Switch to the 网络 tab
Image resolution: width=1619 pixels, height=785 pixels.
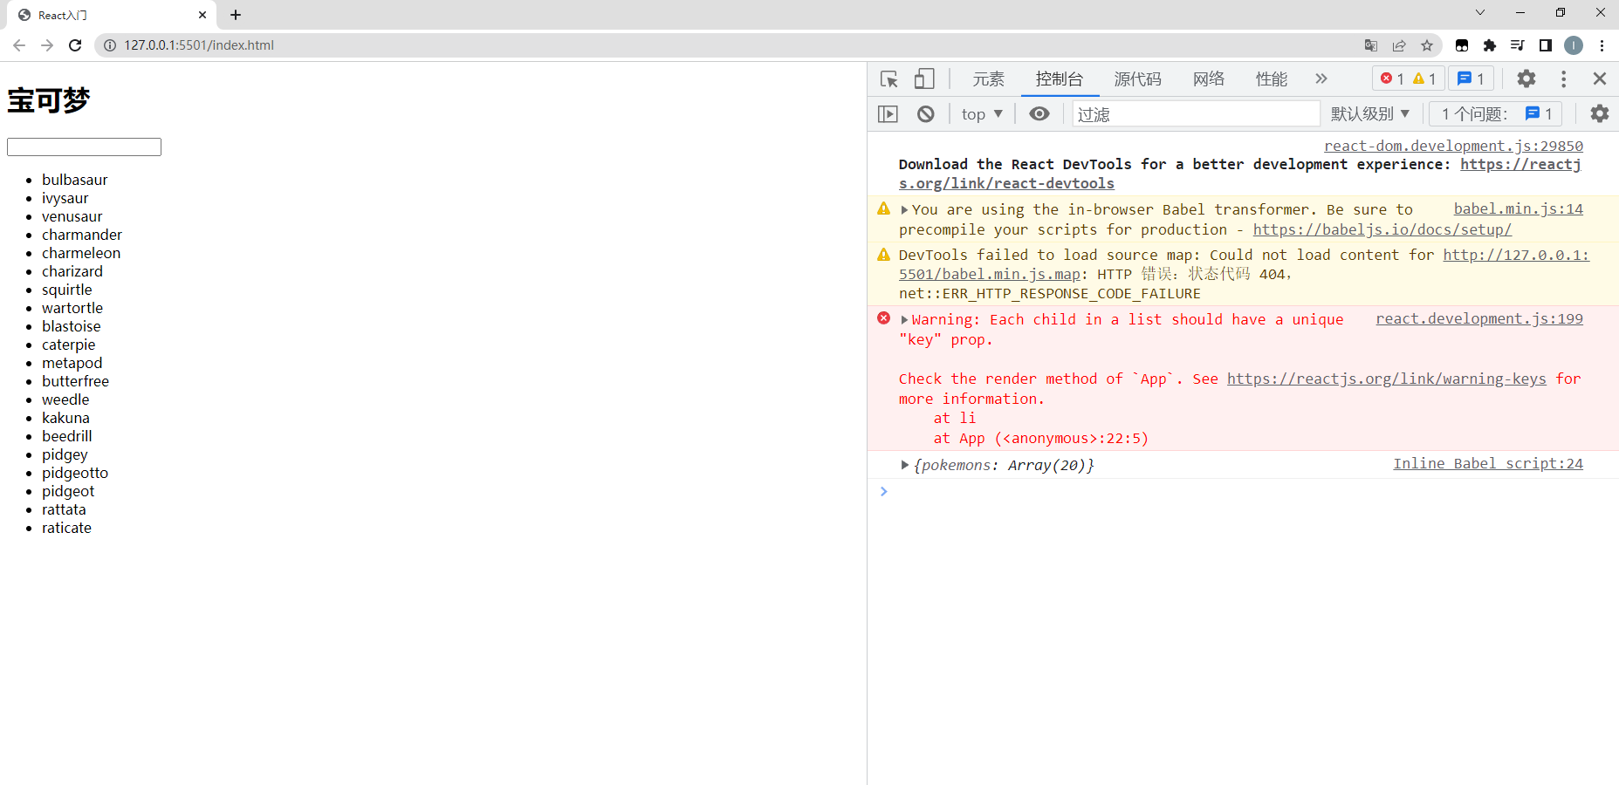click(1209, 78)
